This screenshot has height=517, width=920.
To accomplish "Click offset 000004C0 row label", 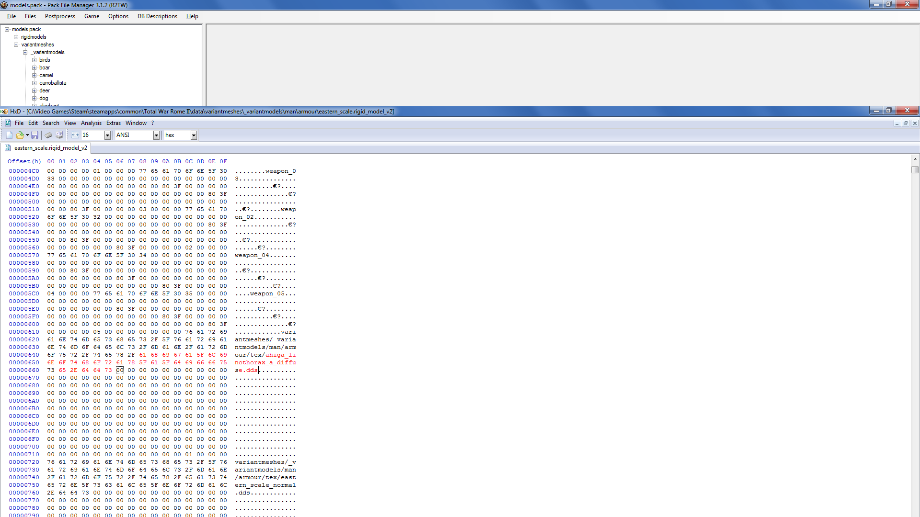I will click(24, 171).
